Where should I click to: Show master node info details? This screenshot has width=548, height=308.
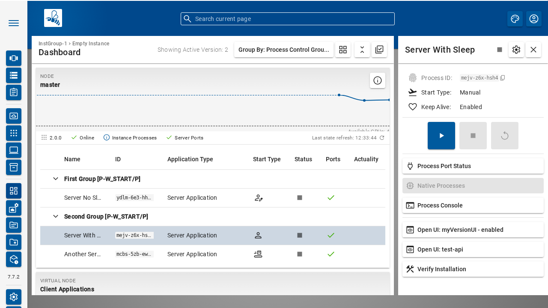click(378, 80)
